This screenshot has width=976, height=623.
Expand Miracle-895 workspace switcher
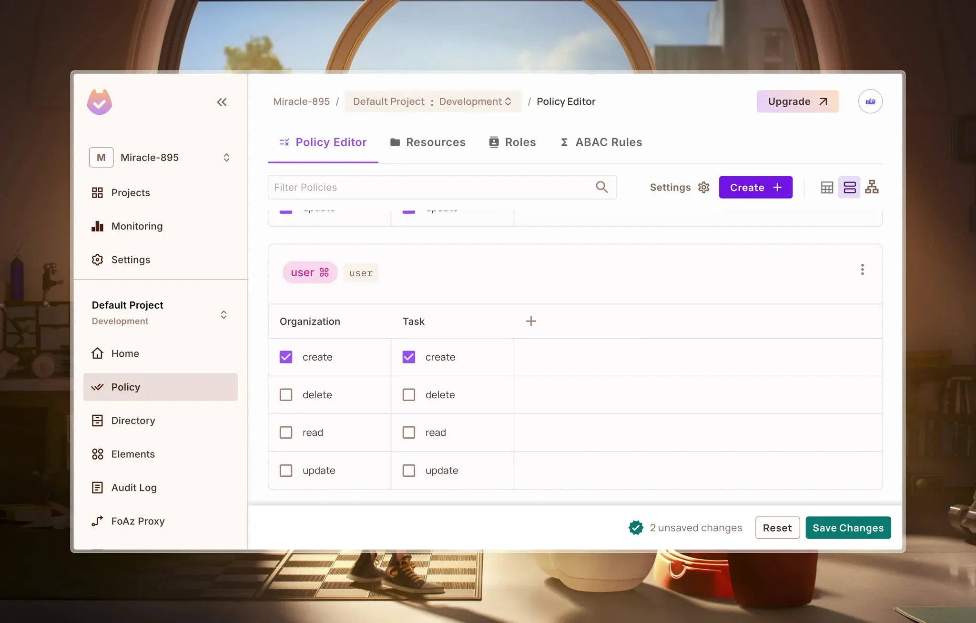[226, 158]
